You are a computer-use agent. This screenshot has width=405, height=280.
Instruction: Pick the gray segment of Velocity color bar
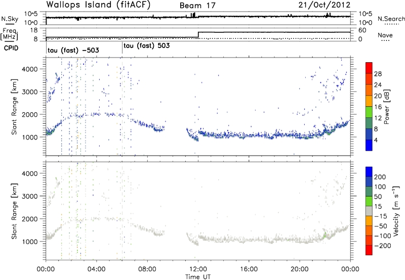pos(369,211)
